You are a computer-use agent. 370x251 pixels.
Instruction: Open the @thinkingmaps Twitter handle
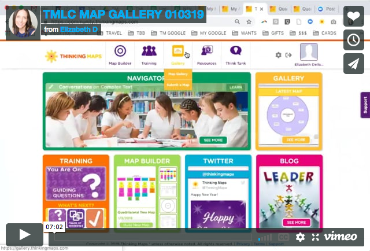pos(218,174)
